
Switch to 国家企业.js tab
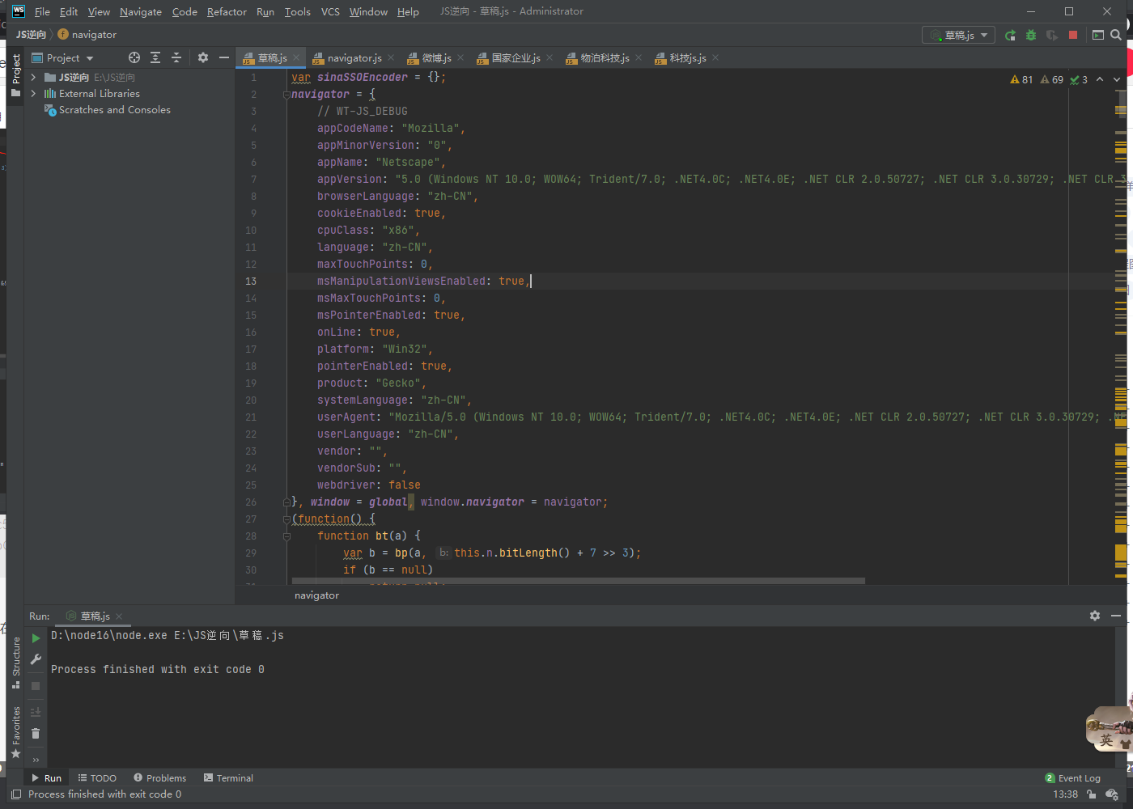click(515, 57)
